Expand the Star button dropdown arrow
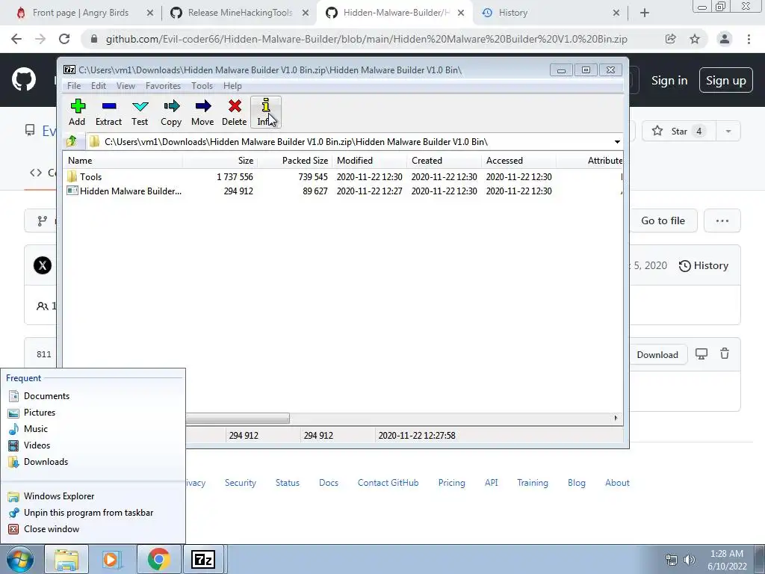Screen dimensions: 765x574 [x=728, y=132]
